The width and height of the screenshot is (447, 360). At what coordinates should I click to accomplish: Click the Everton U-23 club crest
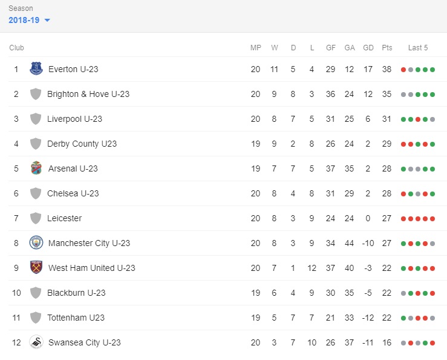click(36, 68)
